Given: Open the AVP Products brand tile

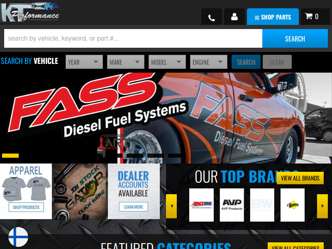Looking at the screenshot, I should click(232, 205).
